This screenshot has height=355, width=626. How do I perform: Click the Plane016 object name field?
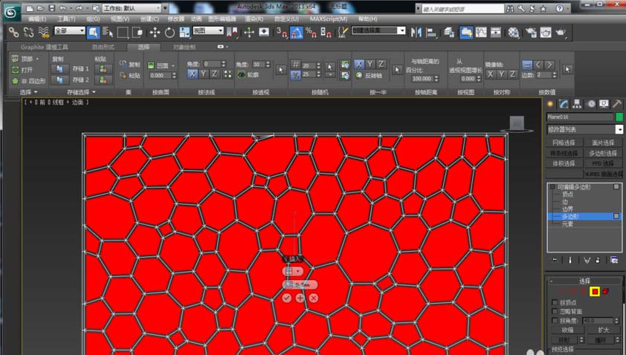pos(580,117)
